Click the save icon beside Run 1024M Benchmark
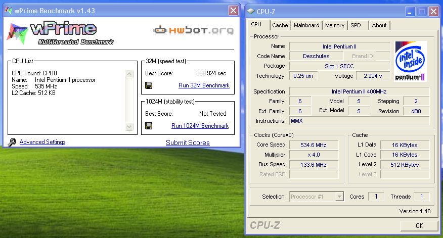The height and width of the screenshot is (238, 443). click(x=149, y=126)
